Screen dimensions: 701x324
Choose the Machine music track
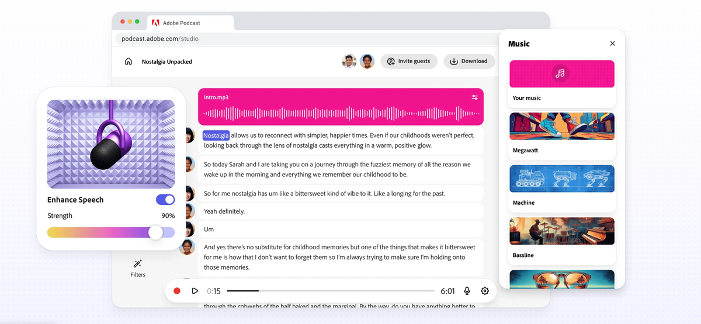[x=562, y=189]
